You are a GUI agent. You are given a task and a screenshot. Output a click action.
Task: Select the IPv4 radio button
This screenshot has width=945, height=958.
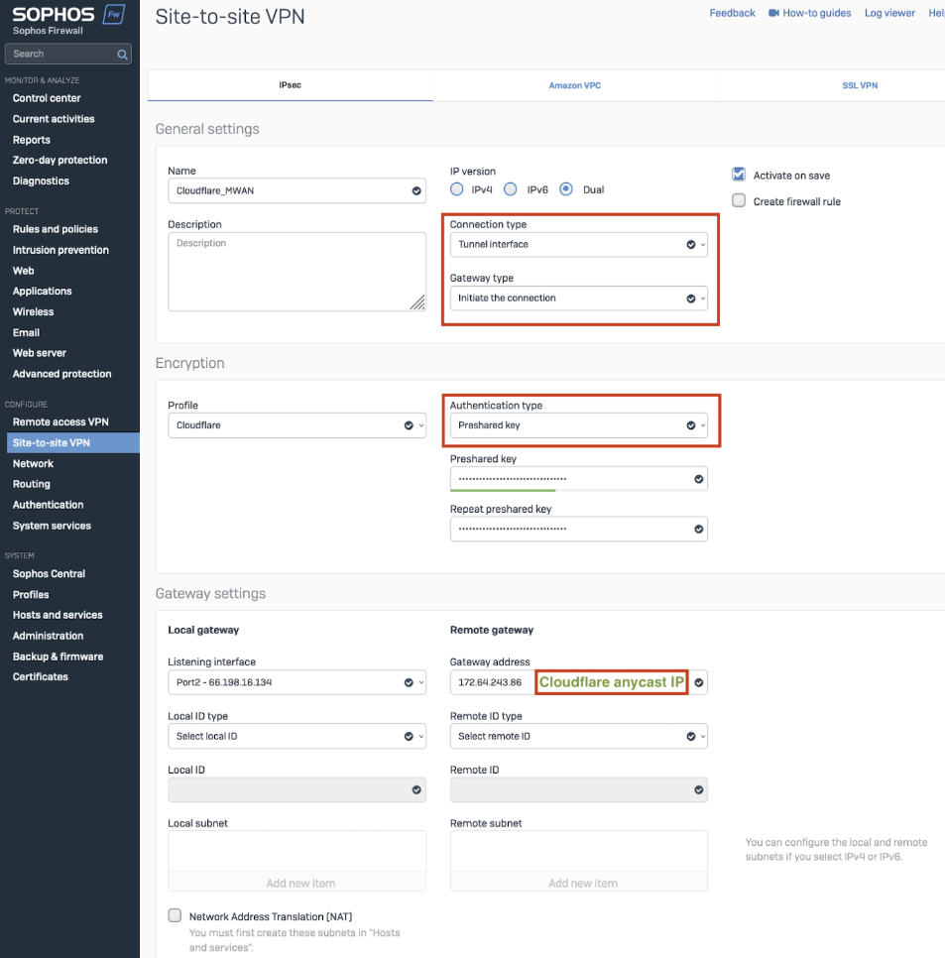(456, 189)
